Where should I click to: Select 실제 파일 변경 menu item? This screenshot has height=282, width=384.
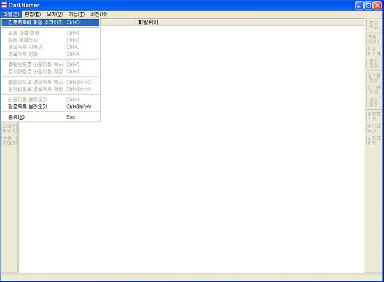click(x=51, y=33)
